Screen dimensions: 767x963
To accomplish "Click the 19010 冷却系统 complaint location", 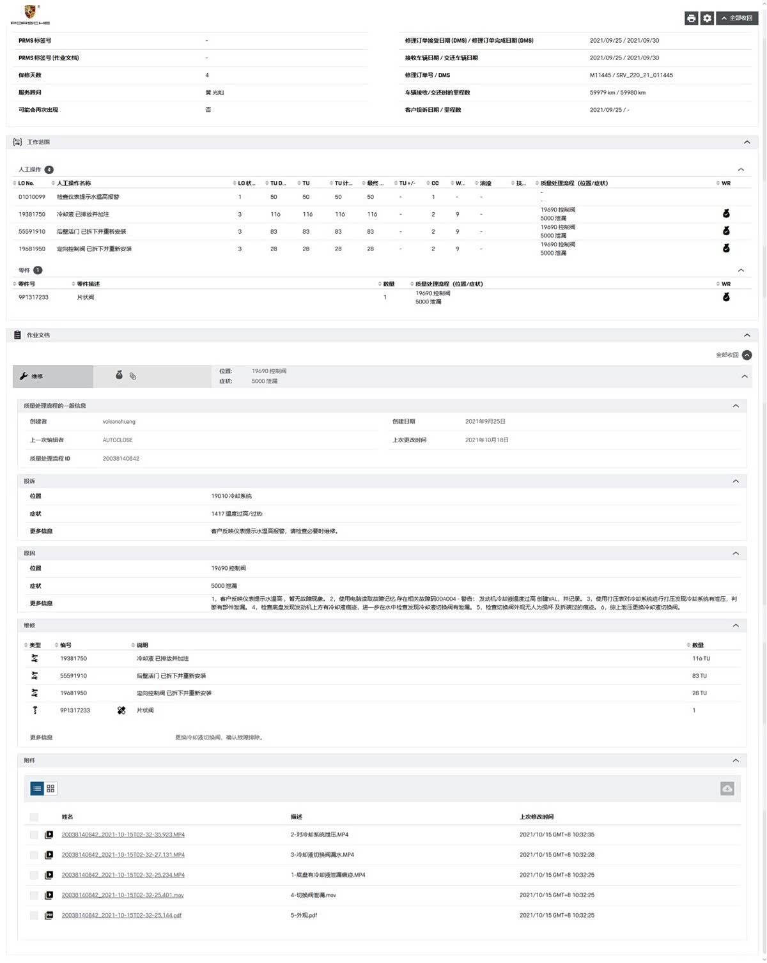I will tap(231, 496).
